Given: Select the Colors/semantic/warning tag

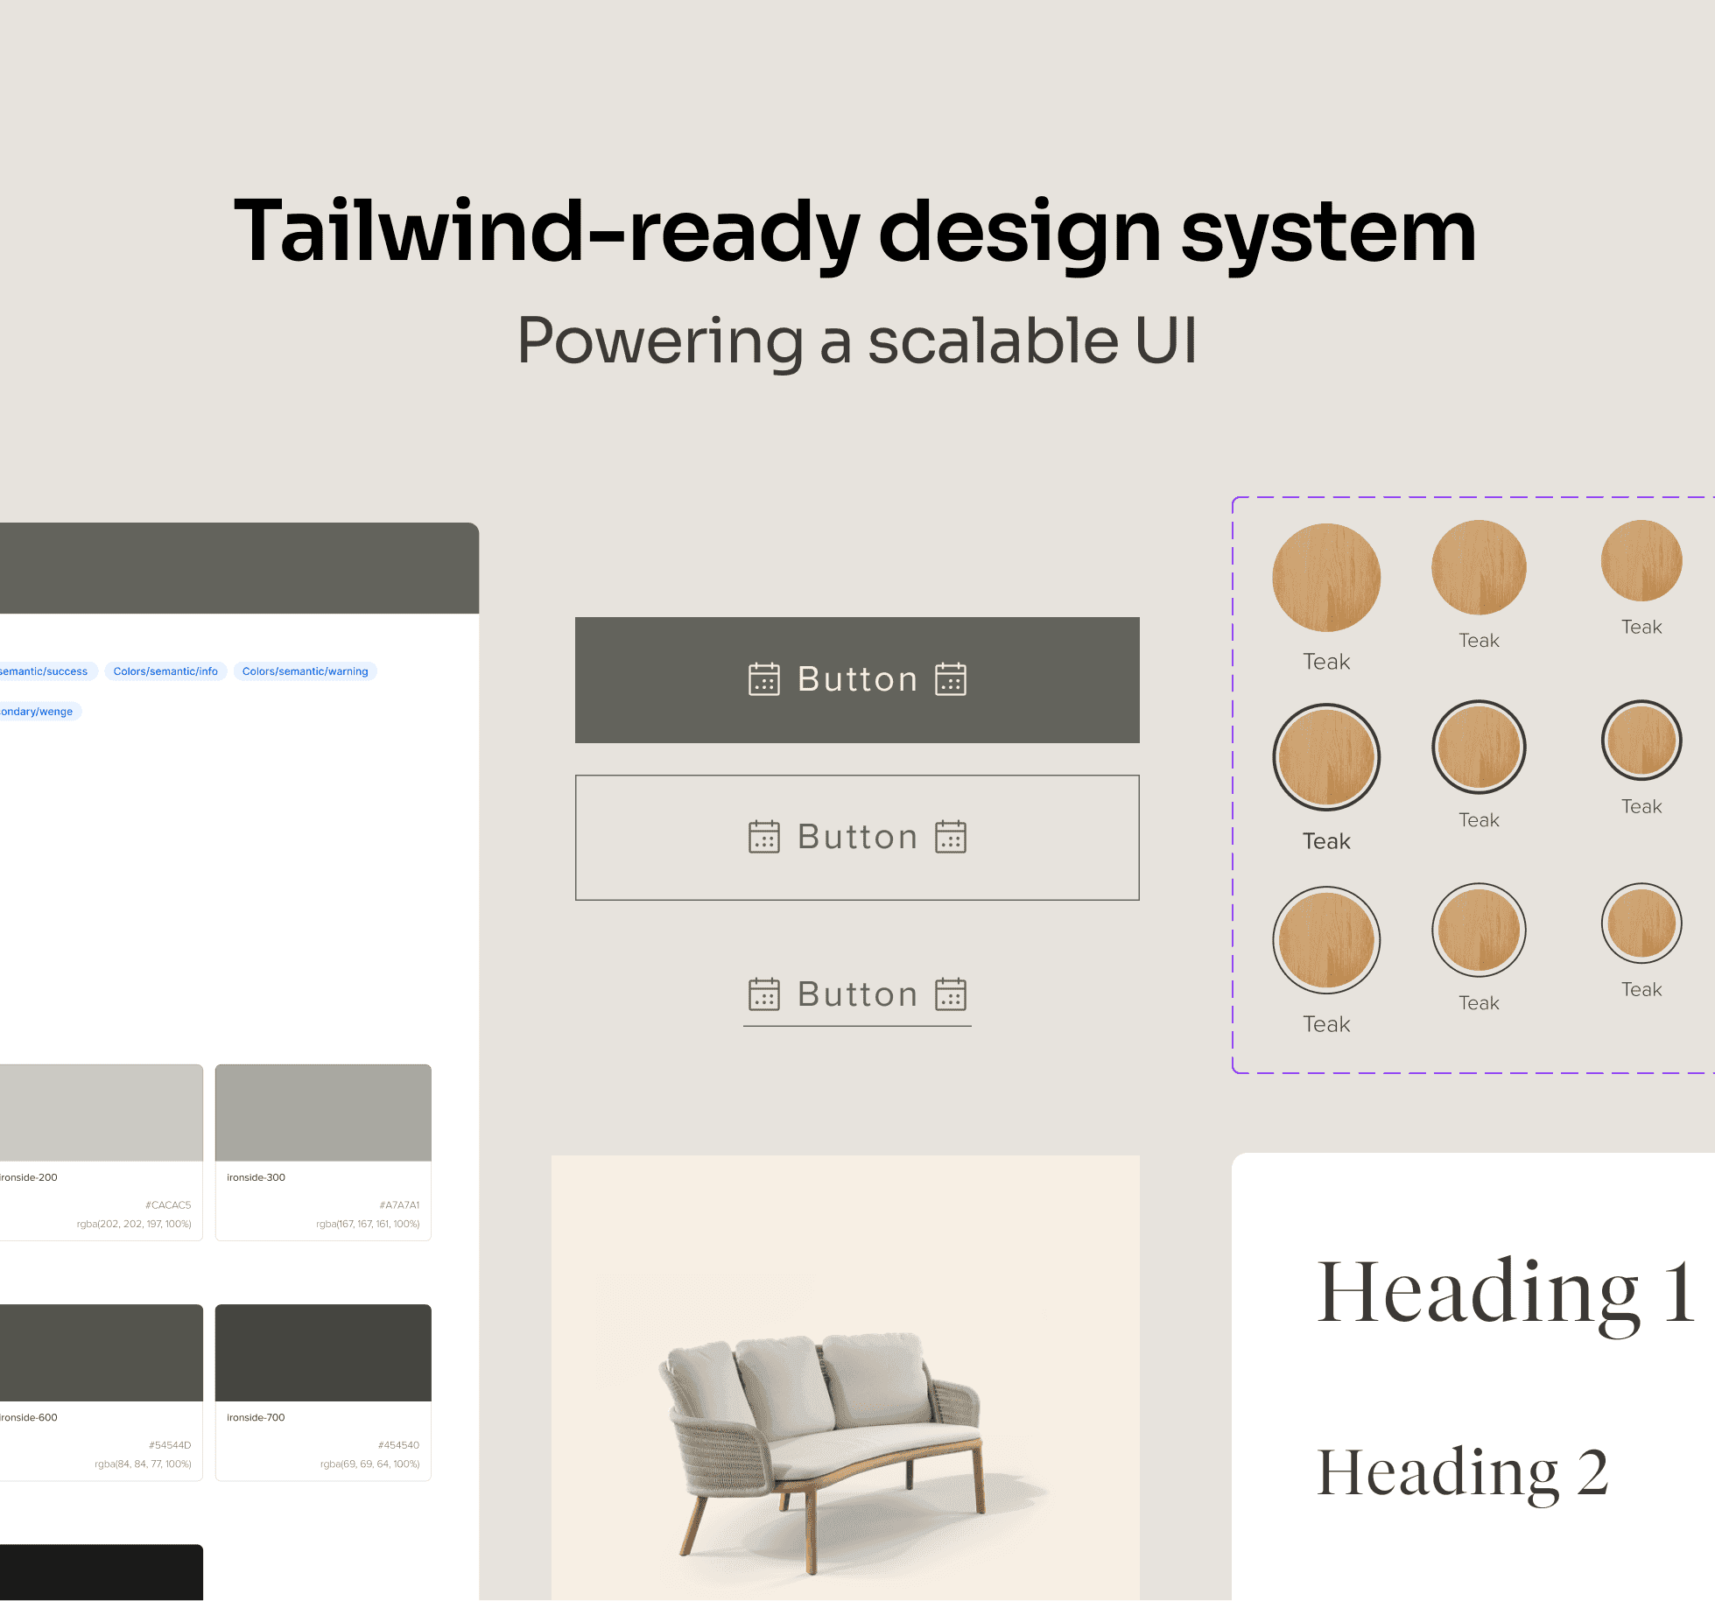Looking at the screenshot, I should pos(305,671).
